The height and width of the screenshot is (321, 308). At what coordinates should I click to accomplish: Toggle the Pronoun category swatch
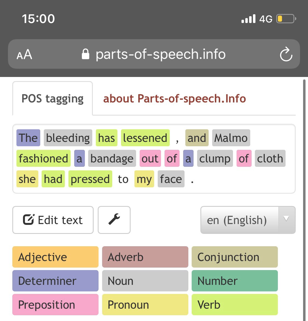(145, 304)
